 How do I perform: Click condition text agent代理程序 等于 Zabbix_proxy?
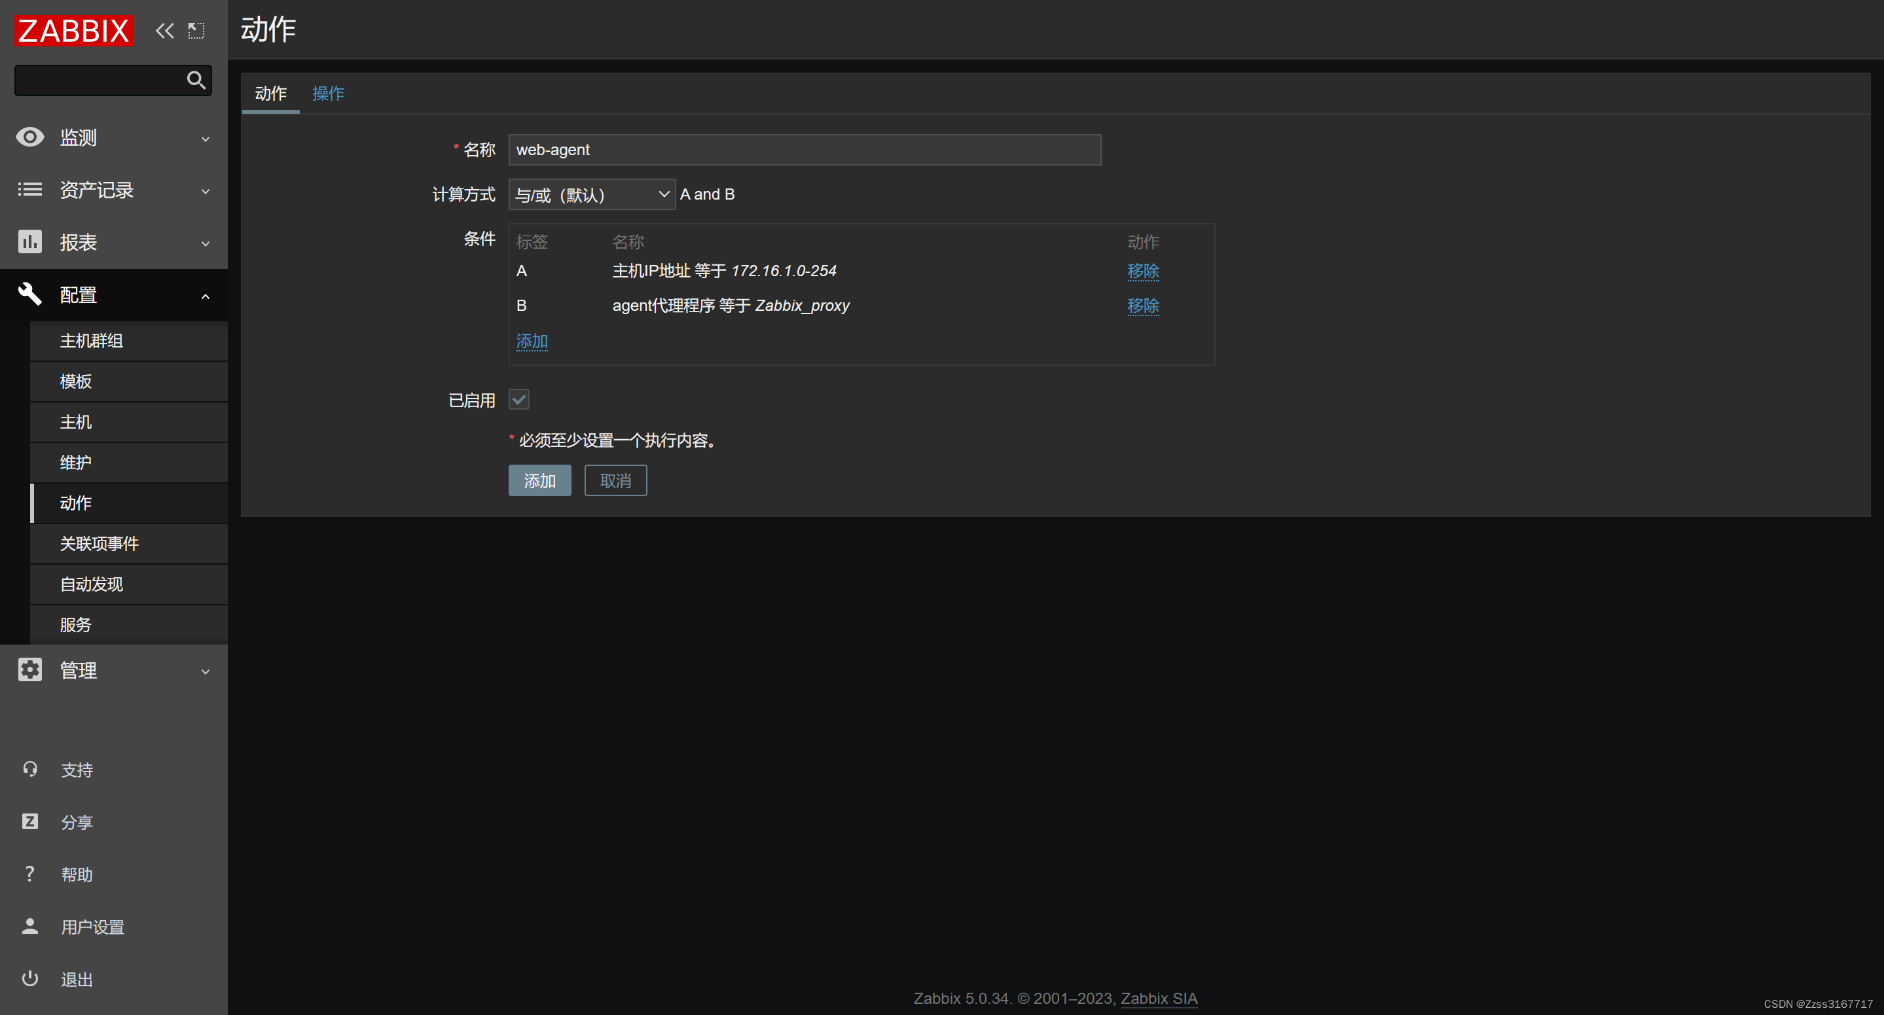(x=731, y=306)
